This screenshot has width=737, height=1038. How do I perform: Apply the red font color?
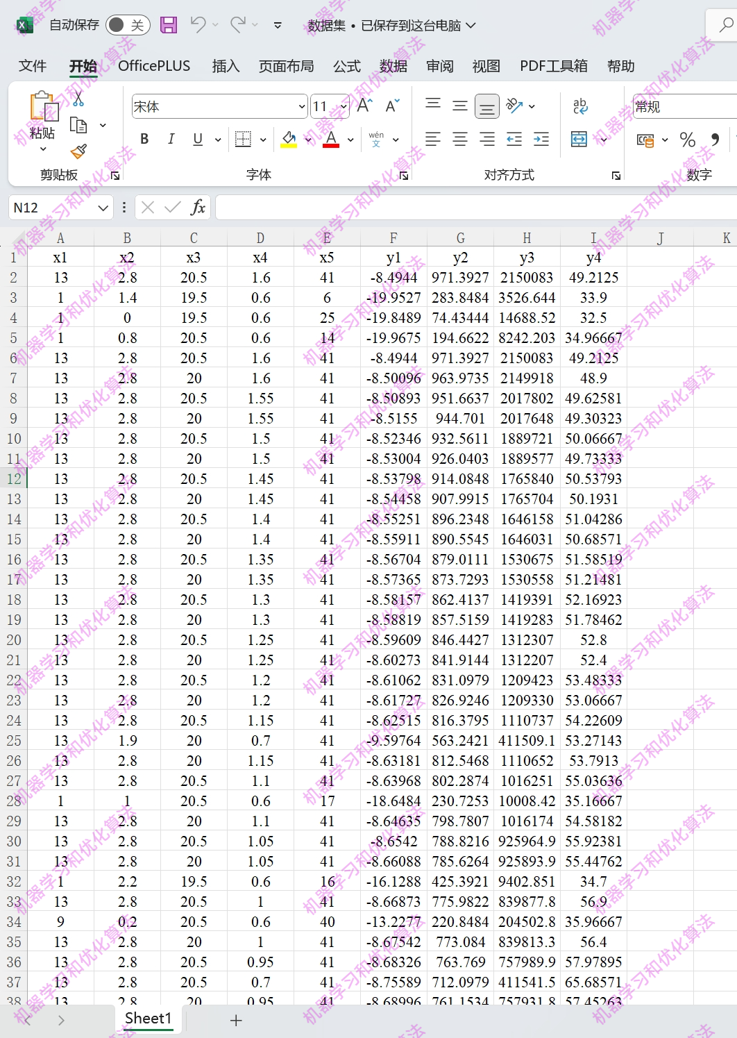(332, 139)
